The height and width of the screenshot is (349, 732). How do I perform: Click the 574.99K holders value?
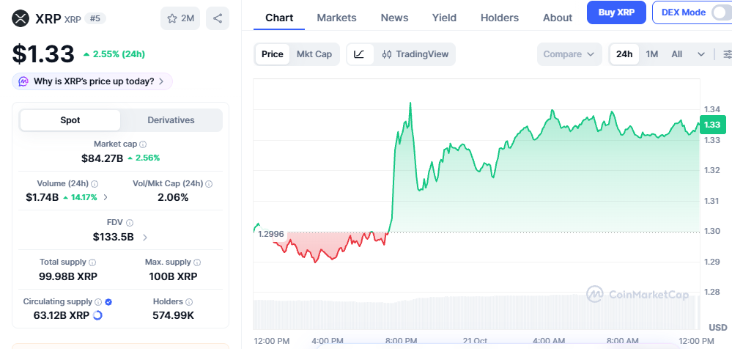pyautogui.click(x=173, y=316)
